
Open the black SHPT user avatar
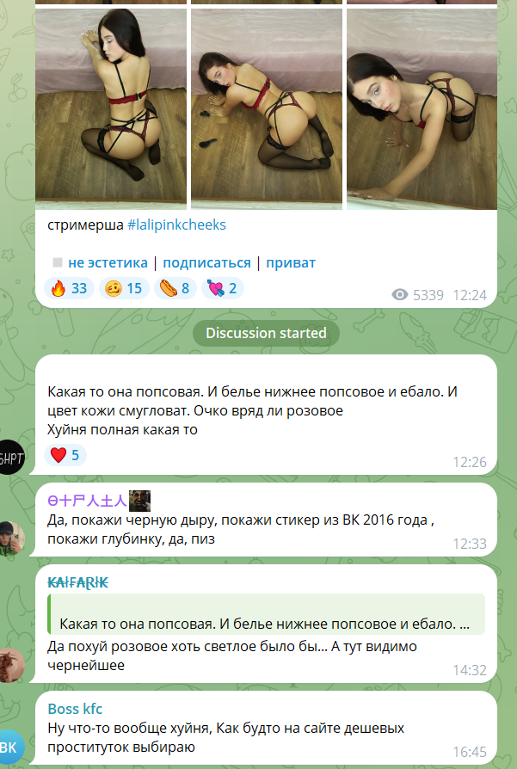(11, 458)
